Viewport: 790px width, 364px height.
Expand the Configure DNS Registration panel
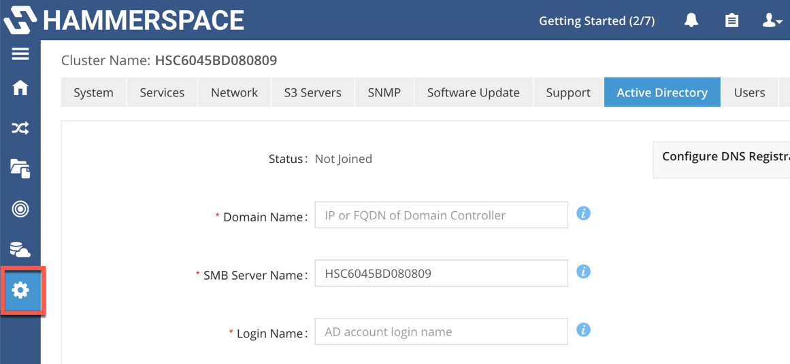[x=721, y=160]
